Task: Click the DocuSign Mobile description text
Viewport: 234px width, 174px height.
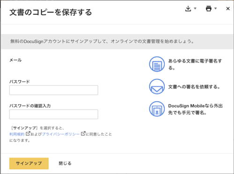Action: pyautogui.click(x=195, y=109)
